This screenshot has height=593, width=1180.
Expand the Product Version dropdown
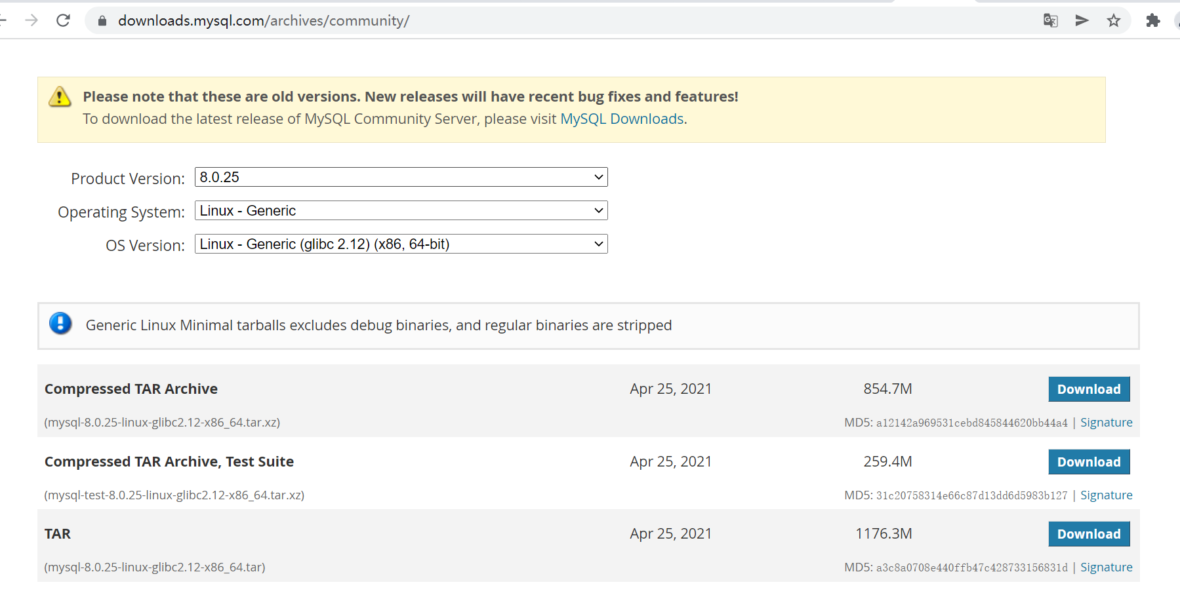click(401, 178)
